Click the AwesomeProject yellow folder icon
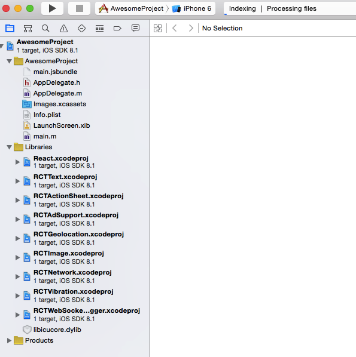The width and height of the screenshot is (356, 357). pyautogui.click(x=19, y=61)
